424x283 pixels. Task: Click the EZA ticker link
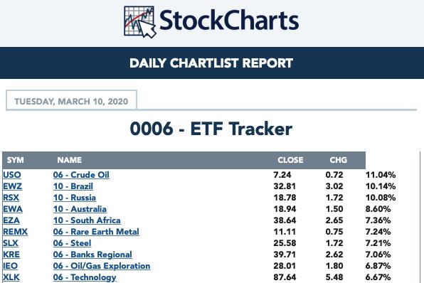tap(11, 220)
